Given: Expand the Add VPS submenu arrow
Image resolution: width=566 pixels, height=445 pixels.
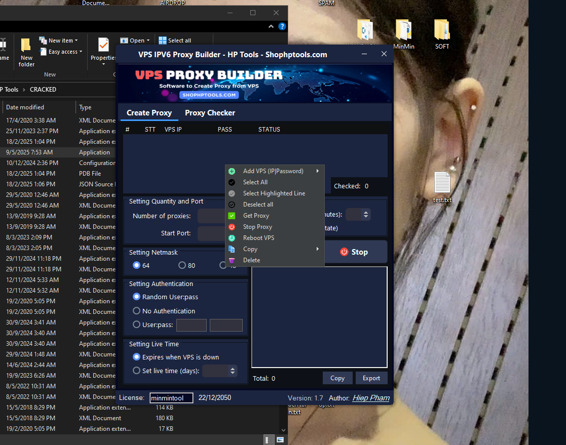Looking at the screenshot, I should point(318,171).
